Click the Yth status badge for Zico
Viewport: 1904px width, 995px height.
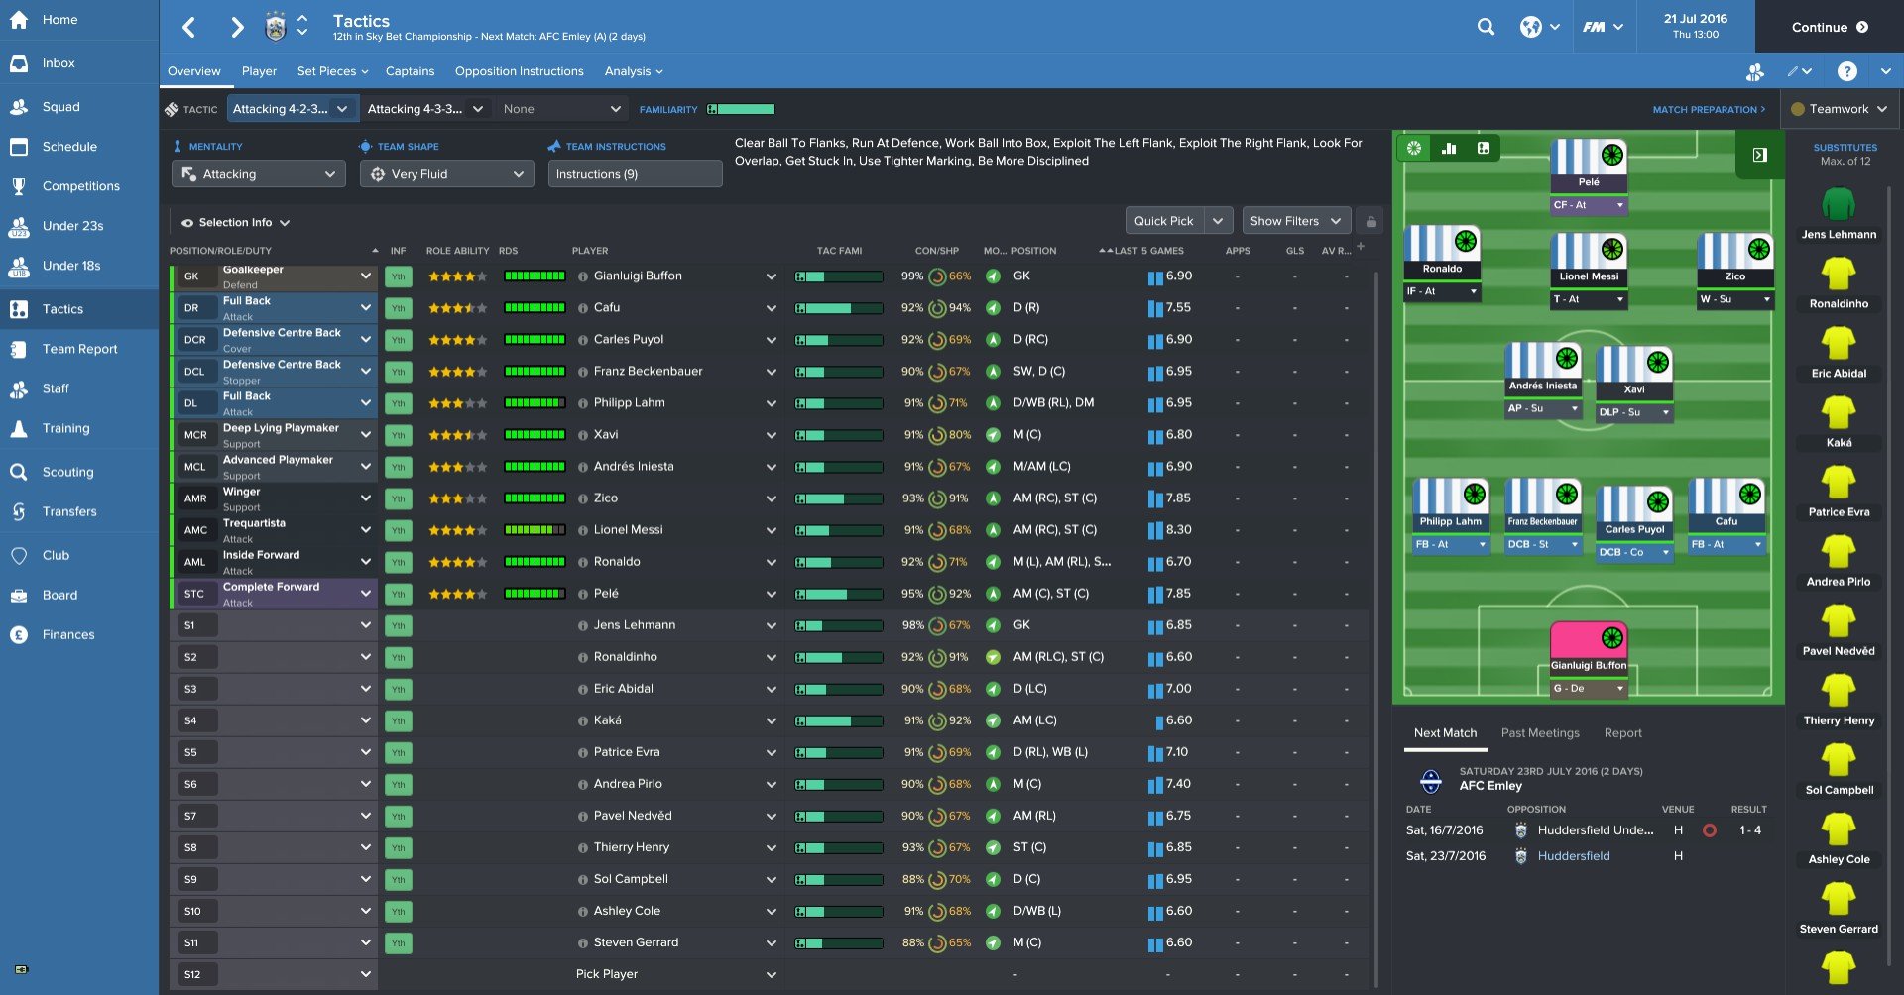(398, 498)
